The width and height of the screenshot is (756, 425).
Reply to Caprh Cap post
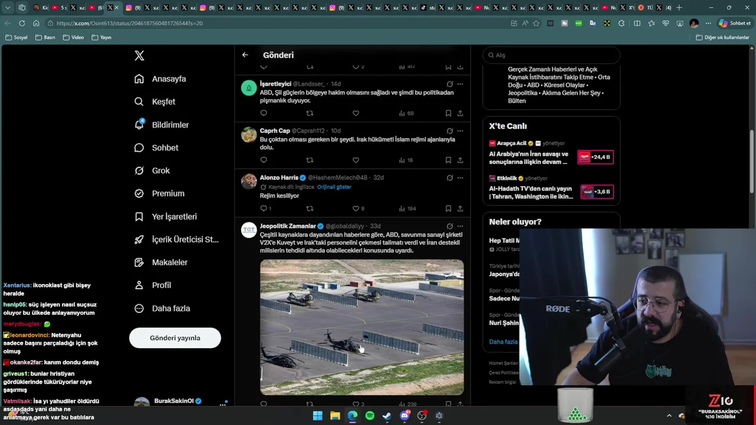click(x=263, y=160)
